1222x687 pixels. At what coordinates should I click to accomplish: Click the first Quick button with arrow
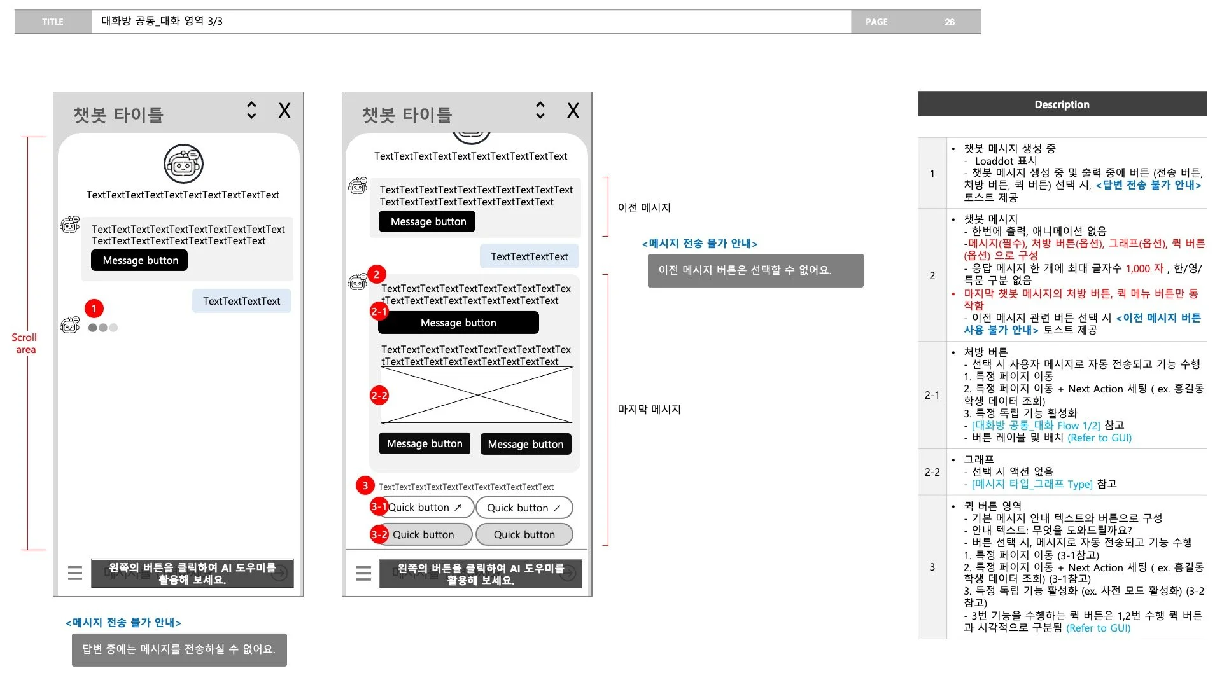click(426, 508)
